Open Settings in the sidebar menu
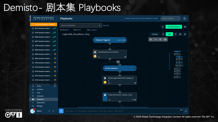Screen dimensions: 218x122 [x=40, y=106]
